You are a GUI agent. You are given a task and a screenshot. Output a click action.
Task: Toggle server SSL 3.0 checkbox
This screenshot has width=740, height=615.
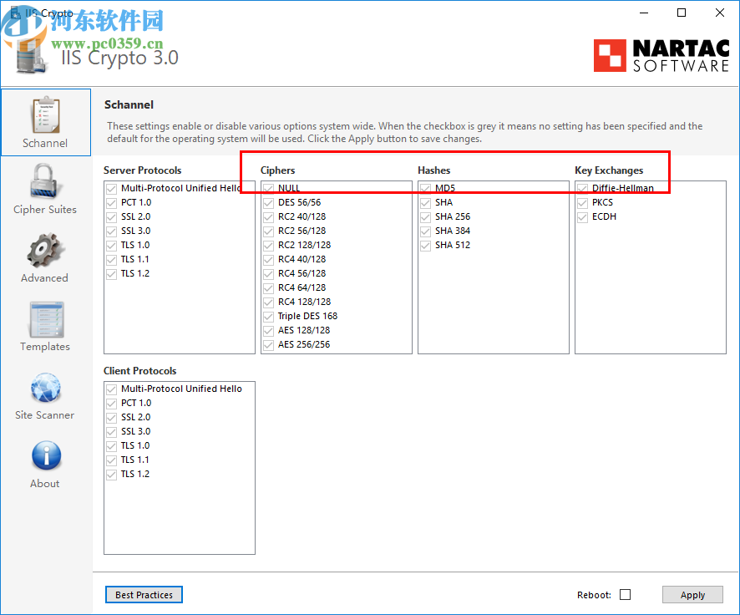click(111, 231)
